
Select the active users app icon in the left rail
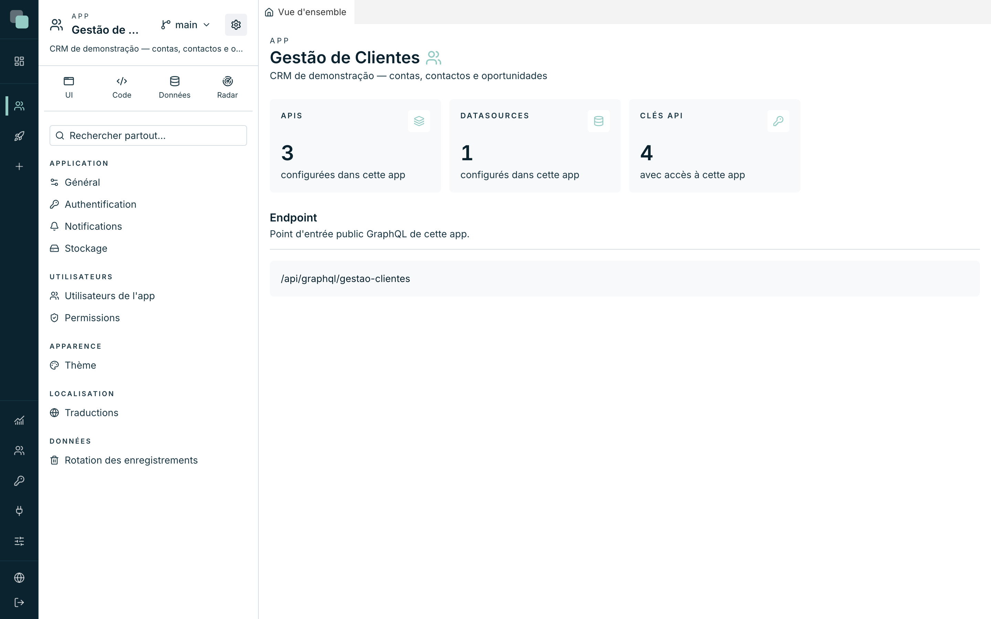point(19,106)
